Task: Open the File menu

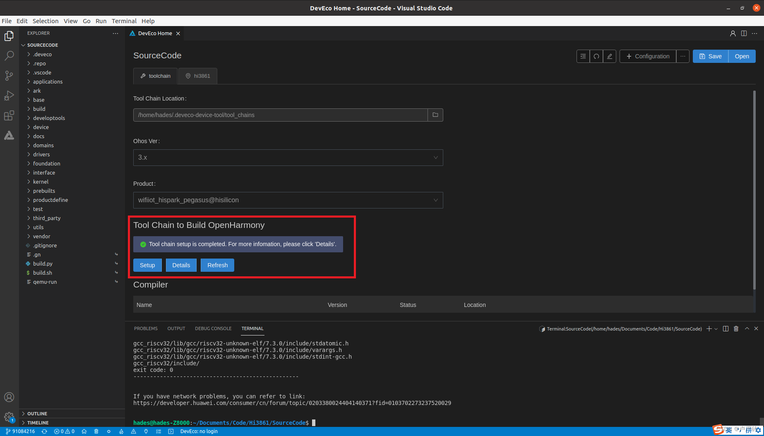Action: coord(7,21)
